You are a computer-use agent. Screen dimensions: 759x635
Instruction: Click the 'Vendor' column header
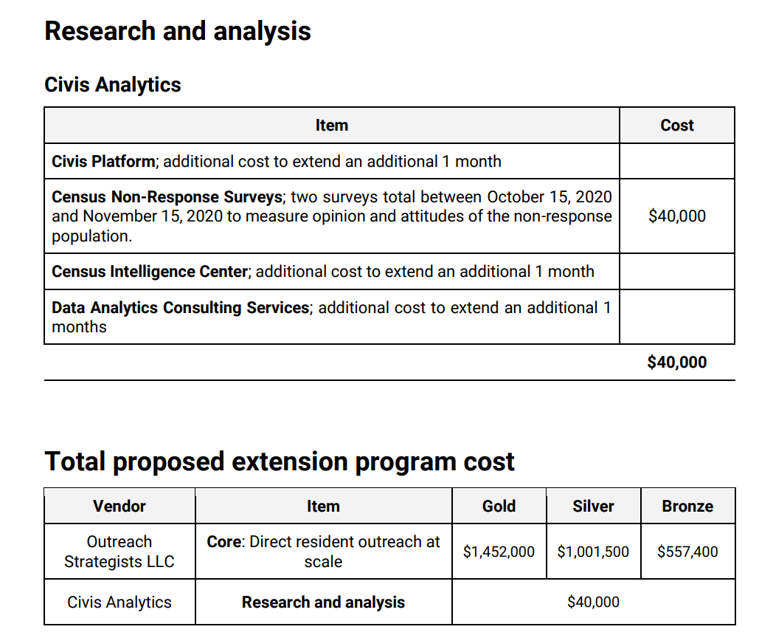119,506
